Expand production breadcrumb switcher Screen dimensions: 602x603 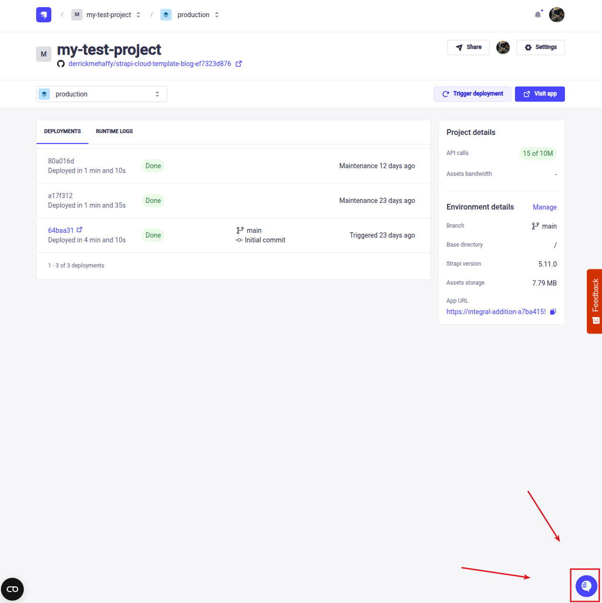[x=217, y=15]
